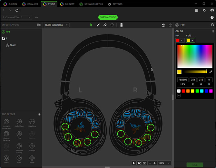Viewport: 216px width, 168px height.
Task: Switch to the Settings tab
Action: click(115, 4)
